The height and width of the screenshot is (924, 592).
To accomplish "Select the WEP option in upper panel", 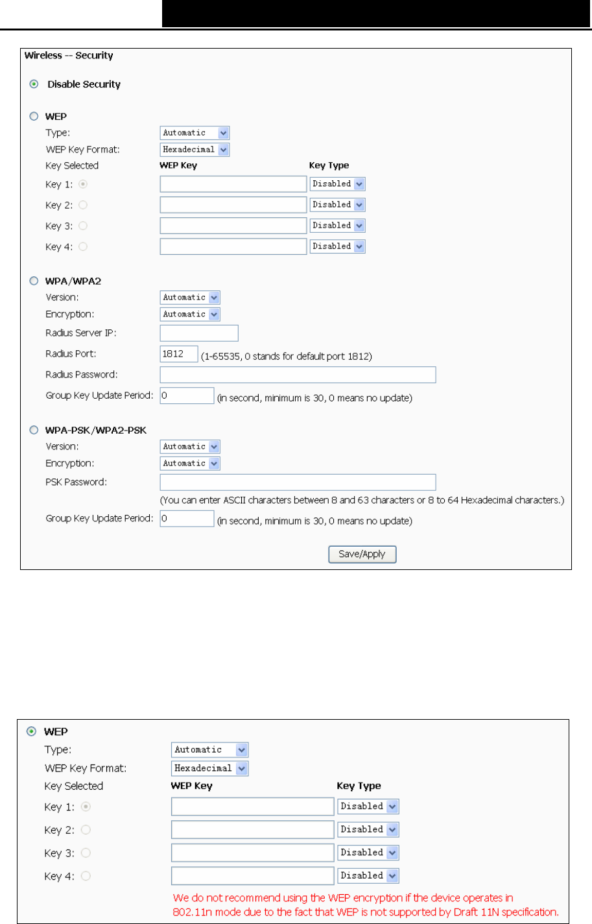I will tap(34, 117).
